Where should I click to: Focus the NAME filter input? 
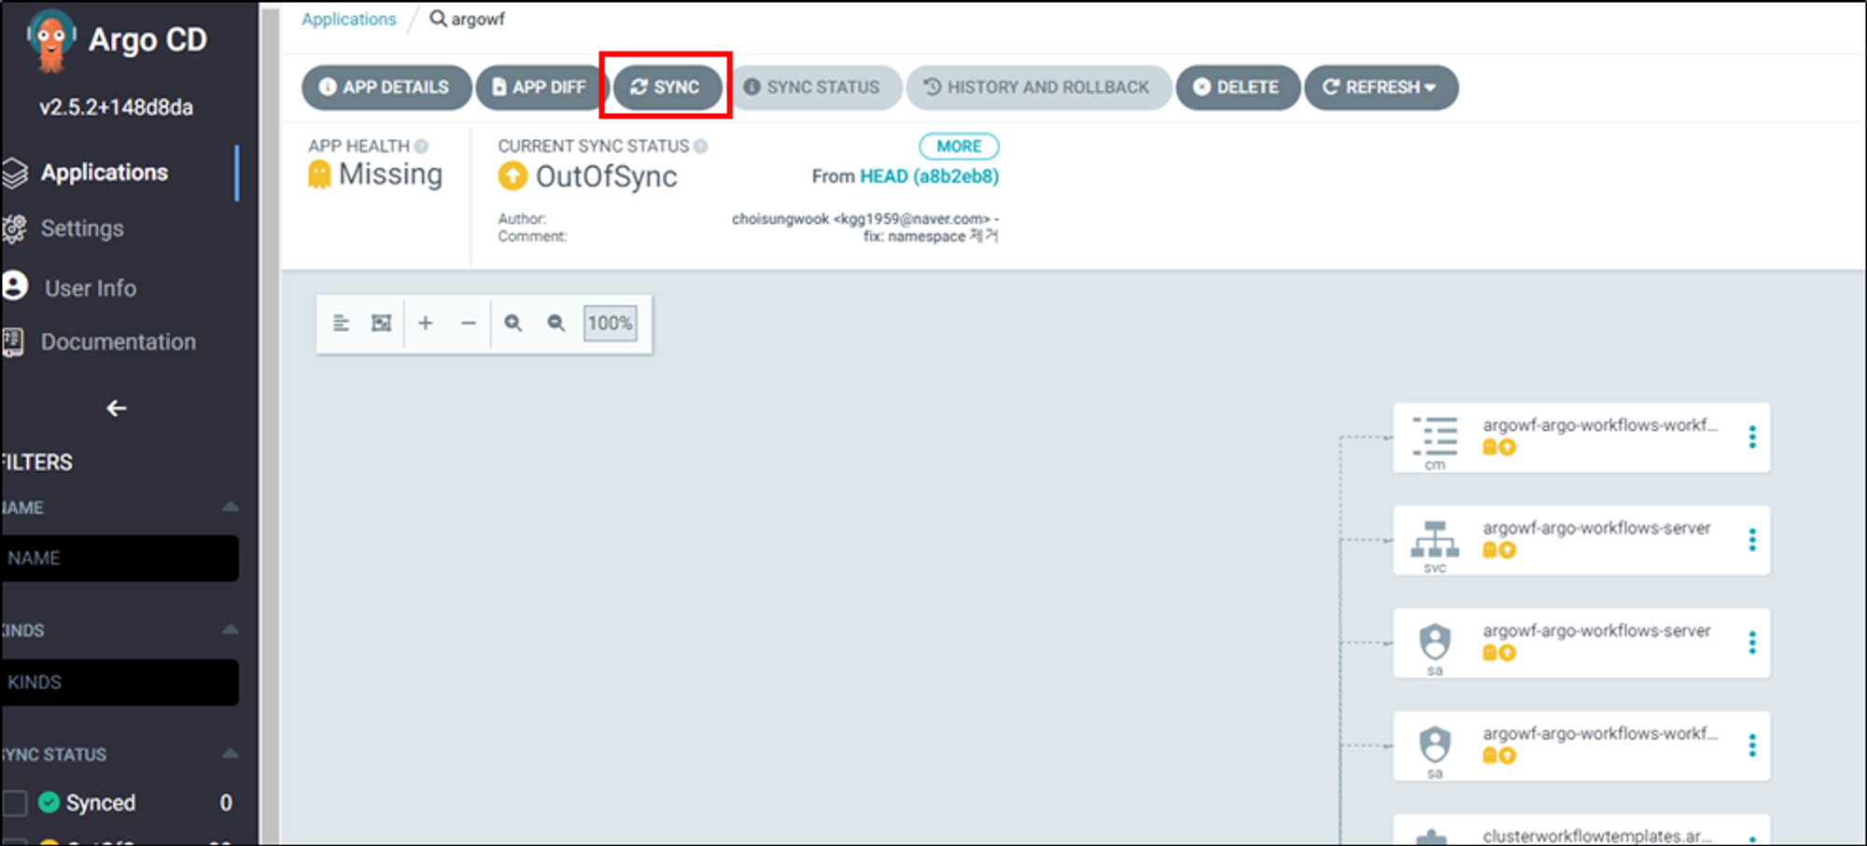pyautogui.click(x=119, y=558)
